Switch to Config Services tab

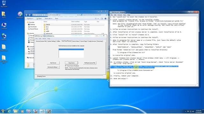point(92,41)
